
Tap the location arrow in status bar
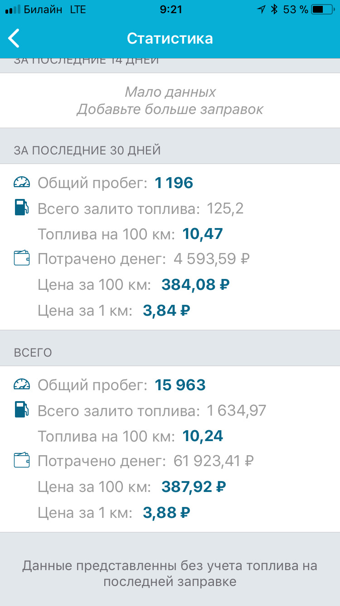[261, 10]
